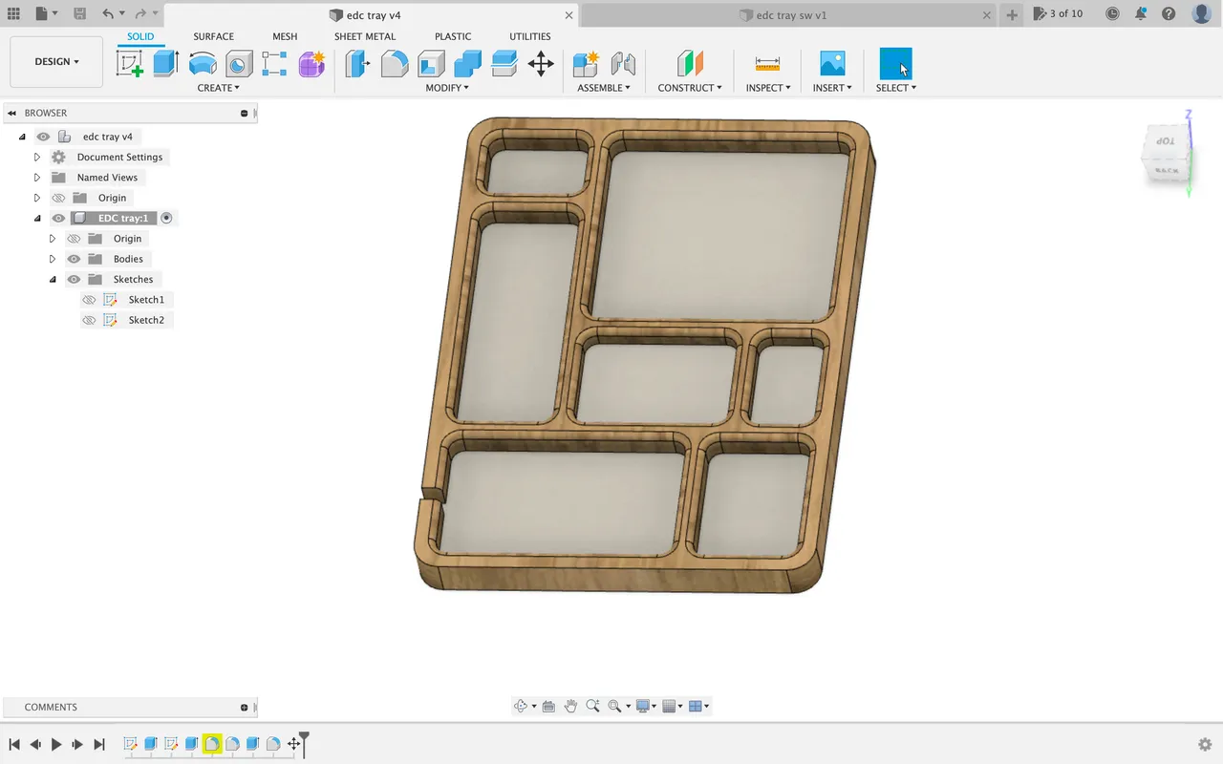Open the Hole tool
The width and height of the screenshot is (1223, 764).
pyautogui.click(x=239, y=63)
